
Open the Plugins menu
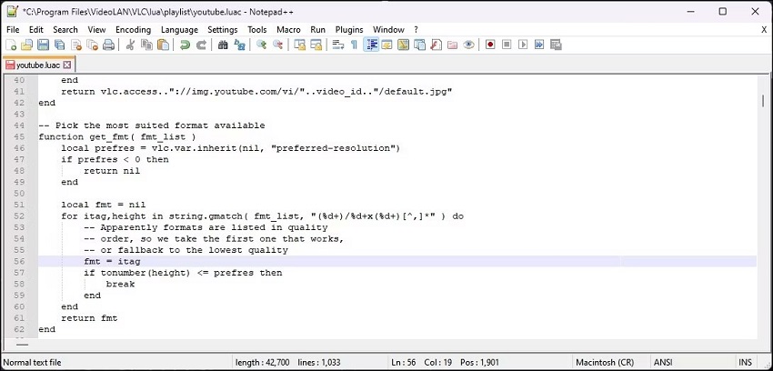[x=349, y=30]
